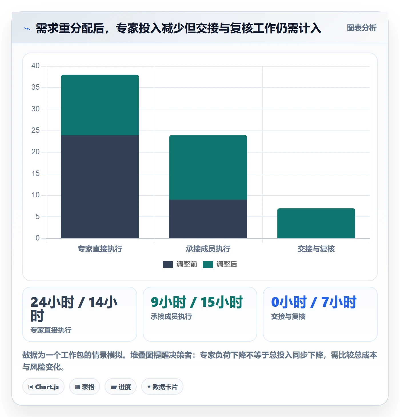Open the 9小时 / 15小时 data card
Screen dimensions: 400x417
pos(200,314)
